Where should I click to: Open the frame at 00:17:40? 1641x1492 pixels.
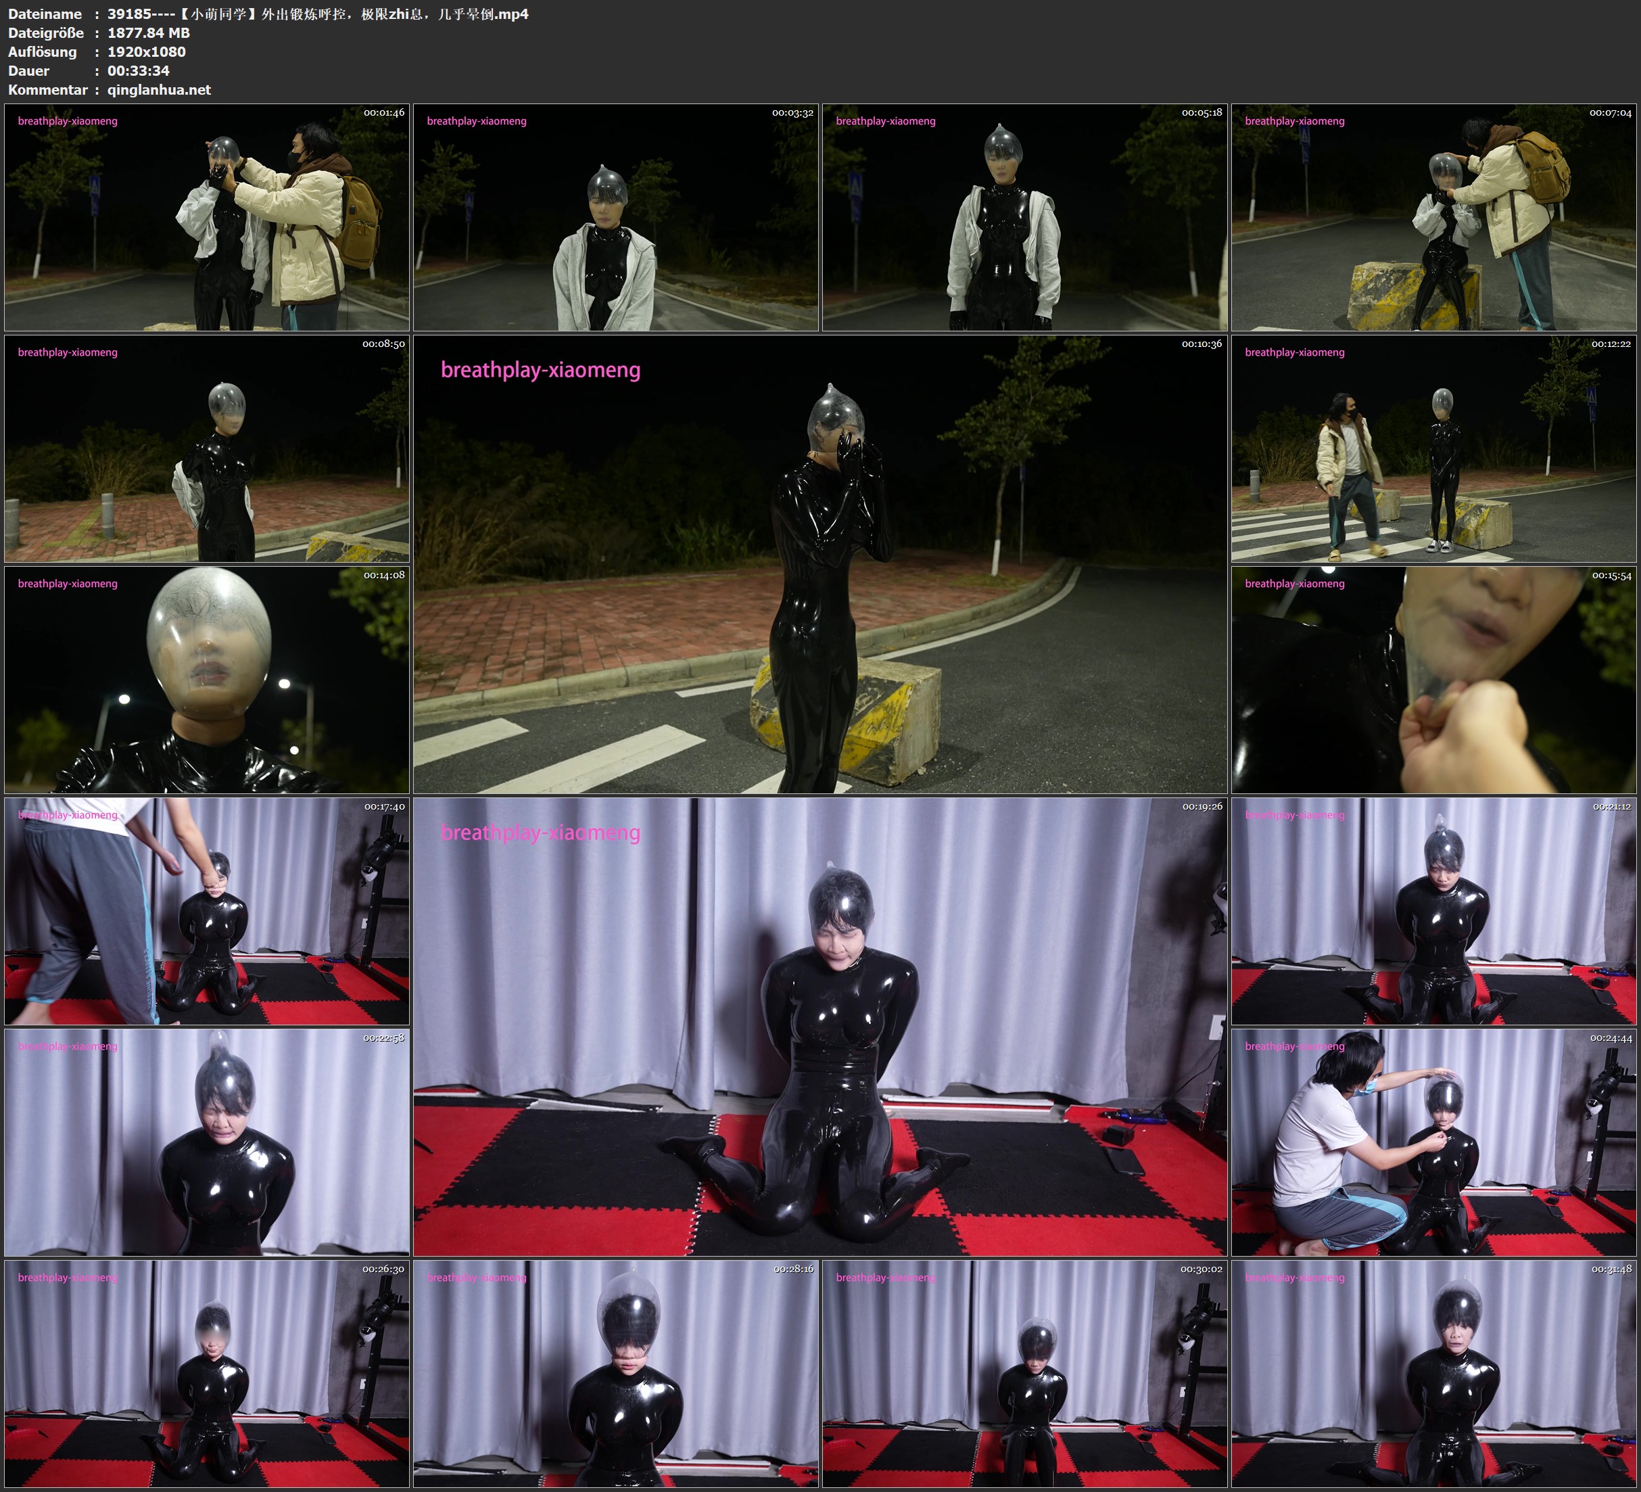click(207, 910)
